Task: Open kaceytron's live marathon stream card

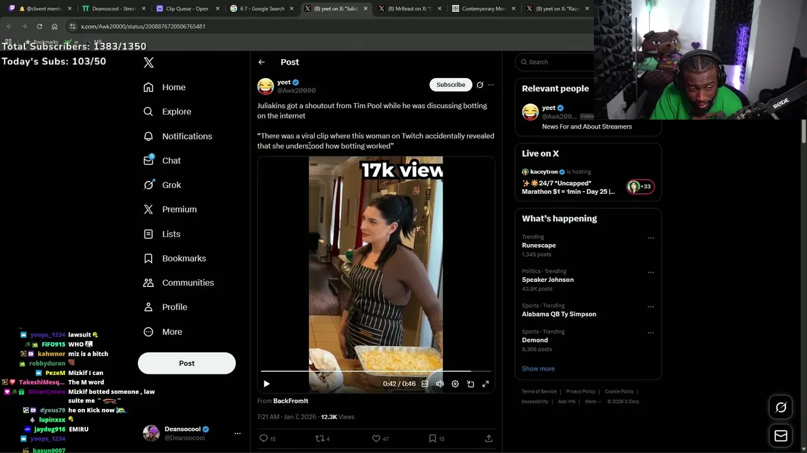Action: pos(588,182)
